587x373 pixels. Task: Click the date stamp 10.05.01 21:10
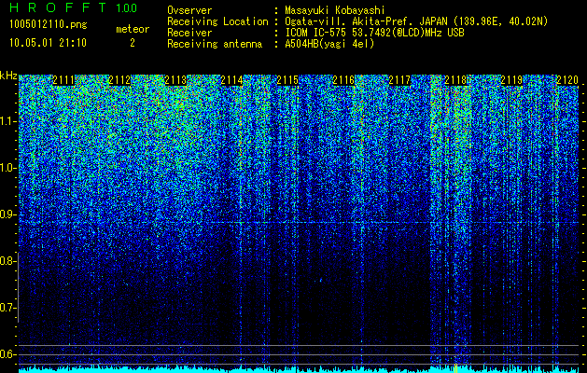[48, 43]
